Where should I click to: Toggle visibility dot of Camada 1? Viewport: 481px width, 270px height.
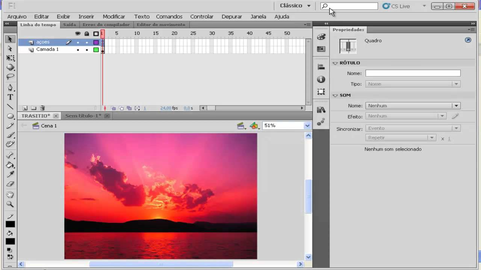click(x=78, y=49)
